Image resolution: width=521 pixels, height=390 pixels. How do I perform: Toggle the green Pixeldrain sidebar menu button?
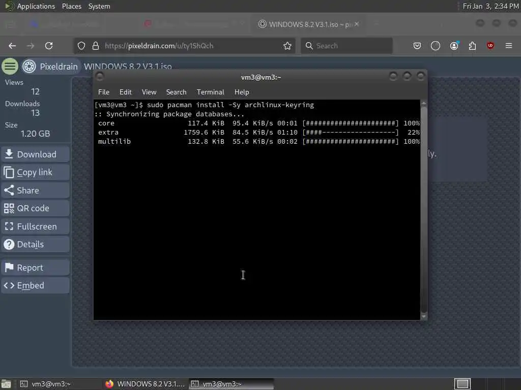click(x=10, y=67)
